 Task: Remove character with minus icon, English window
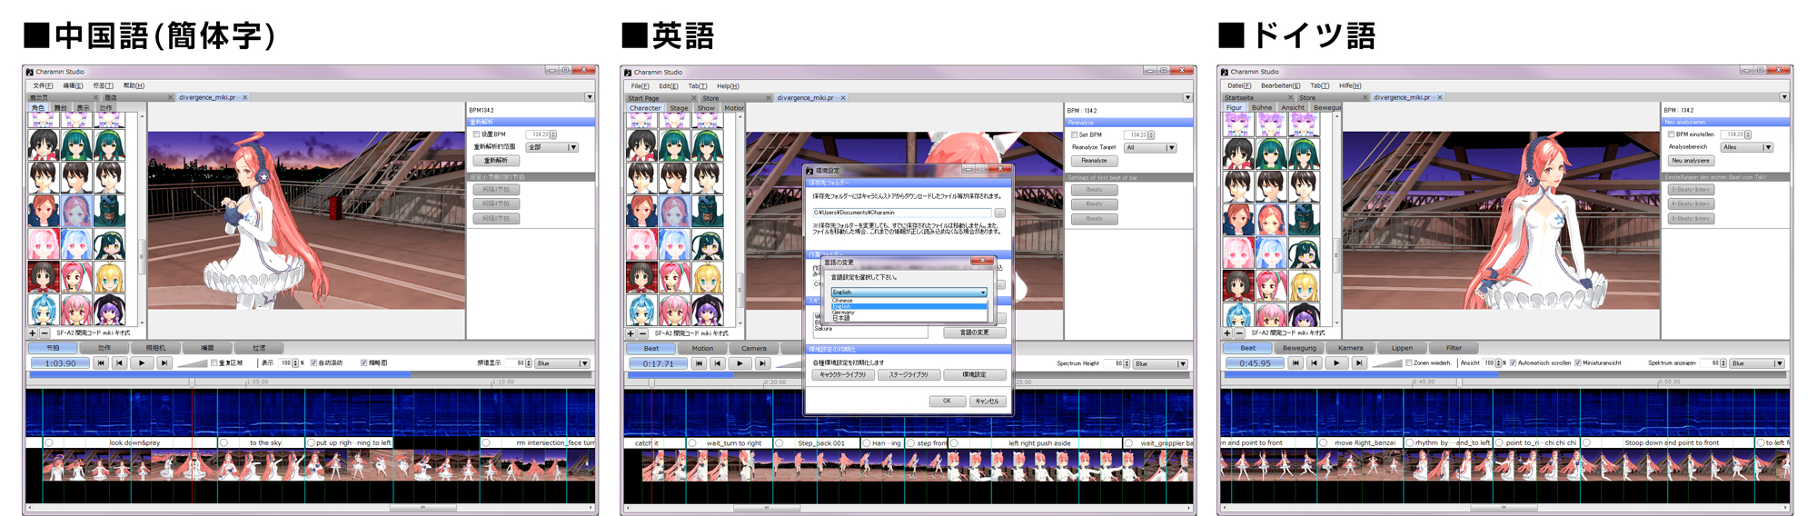(x=642, y=333)
